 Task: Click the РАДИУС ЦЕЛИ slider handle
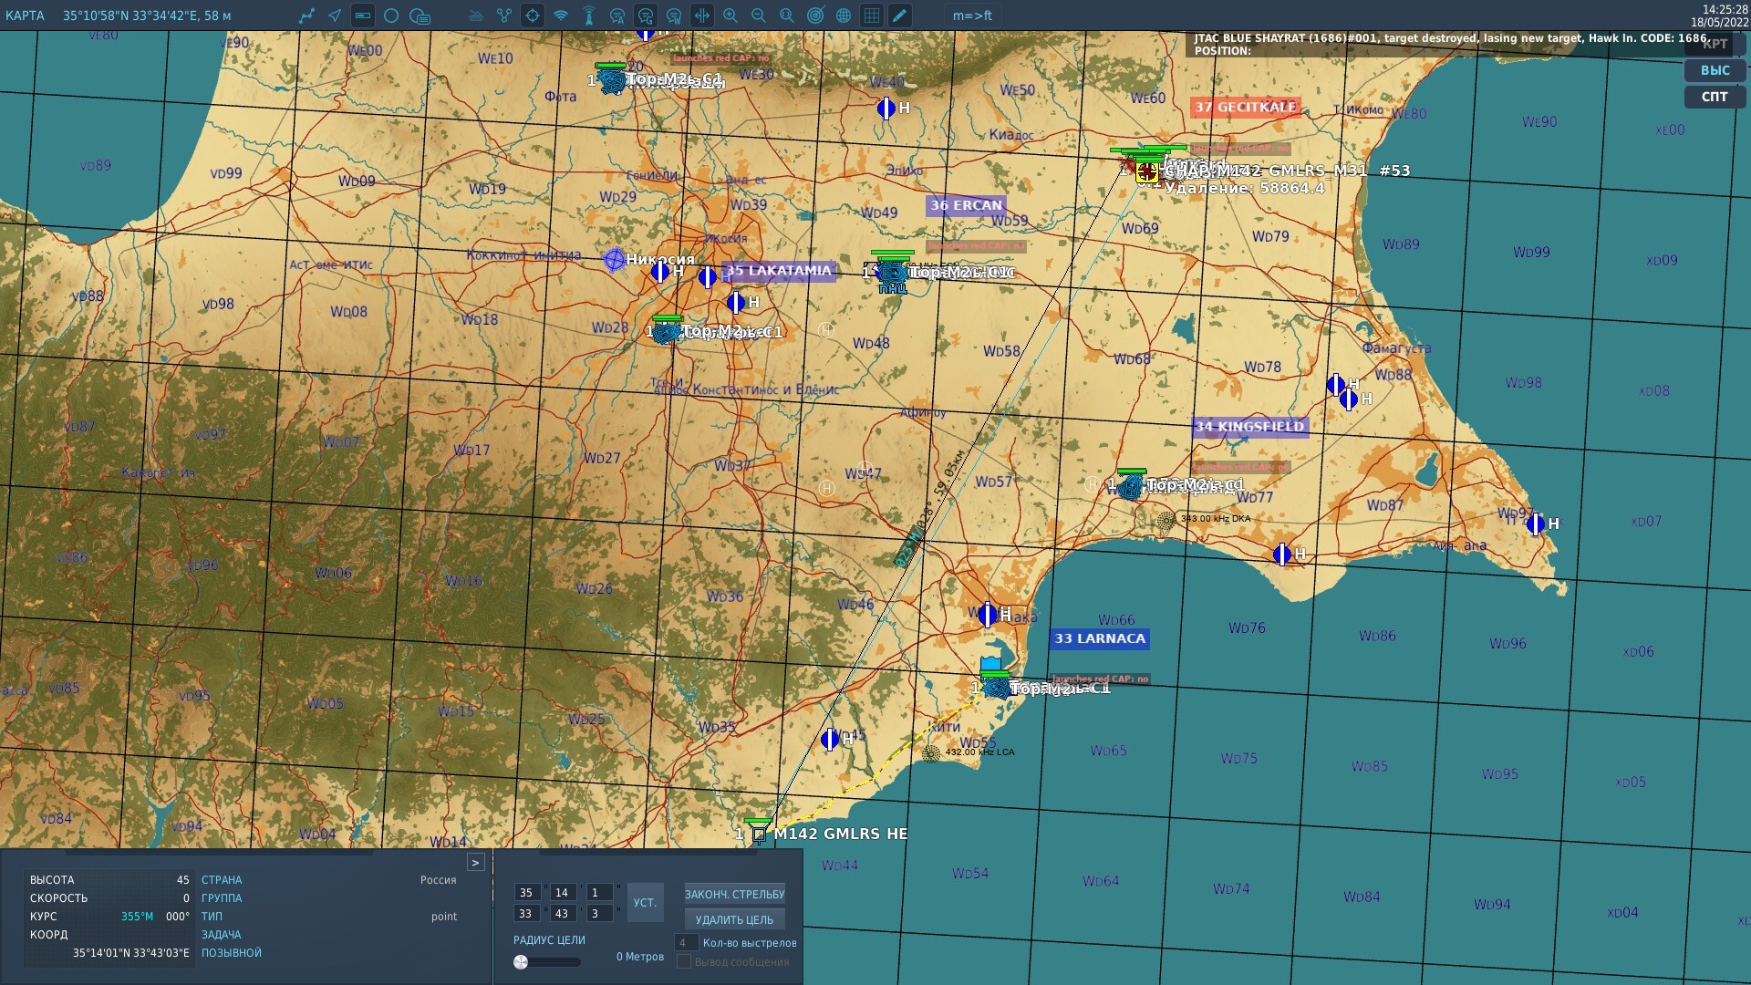(521, 961)
